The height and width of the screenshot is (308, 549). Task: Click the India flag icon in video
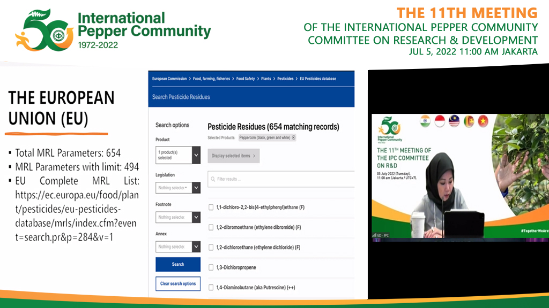pos(426,122)
